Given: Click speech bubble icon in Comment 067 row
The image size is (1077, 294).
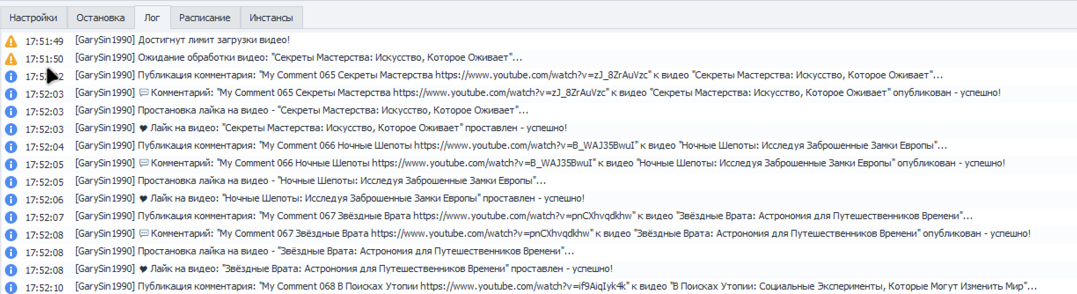Looking at the screenshot, I should coord(143,234).
